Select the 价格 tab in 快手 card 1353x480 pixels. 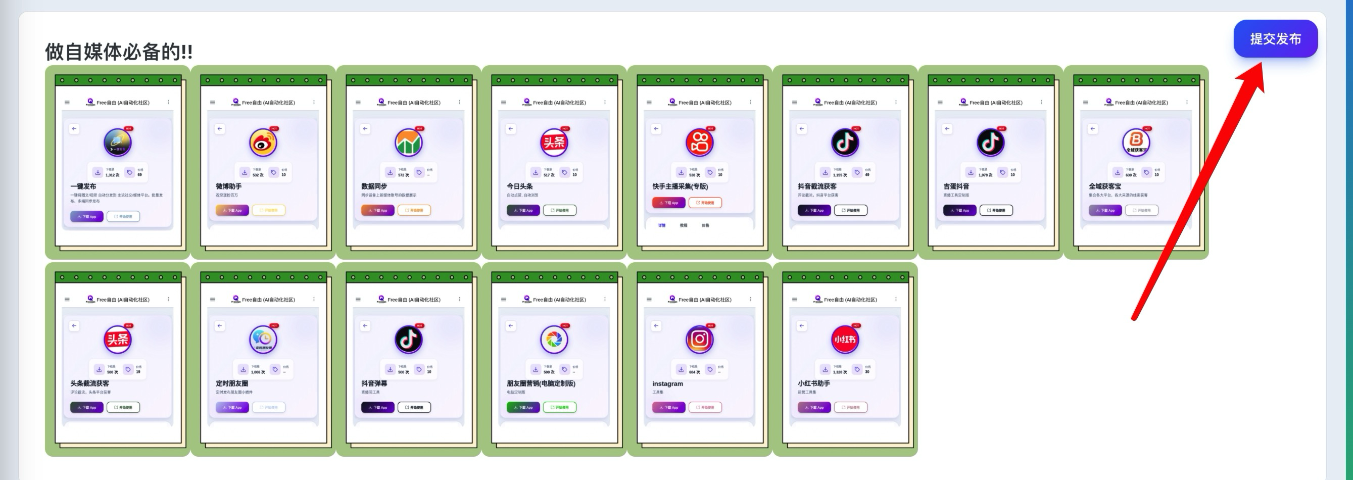(x=705, y=225)
